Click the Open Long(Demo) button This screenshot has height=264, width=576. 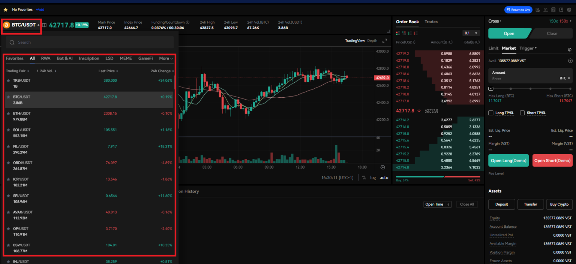click(508, 160)
